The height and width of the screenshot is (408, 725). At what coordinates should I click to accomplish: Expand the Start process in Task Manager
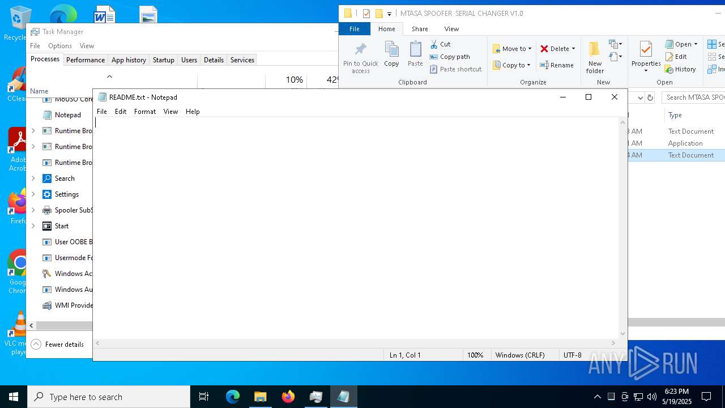coord(33,226)
